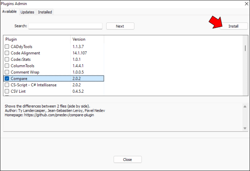The width and height of the screenshot is (250, 171).
Task: Select CS-Script - C# Intellisense name
Action: click(x=34, y=85)
